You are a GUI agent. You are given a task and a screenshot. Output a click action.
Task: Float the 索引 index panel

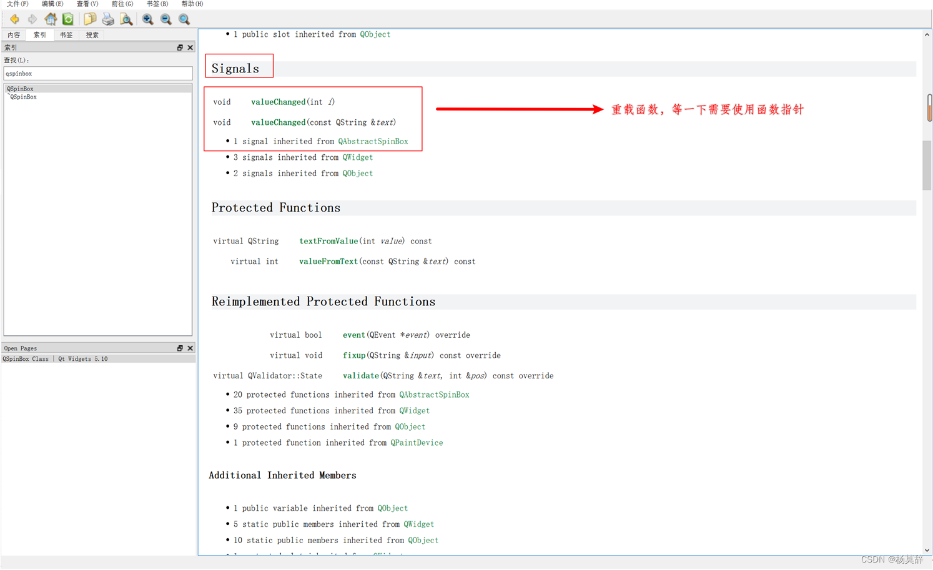pos(180,47)
